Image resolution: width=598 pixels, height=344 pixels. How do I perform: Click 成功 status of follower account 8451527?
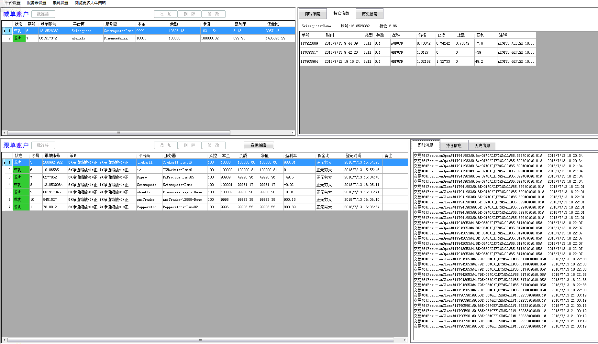21,200
